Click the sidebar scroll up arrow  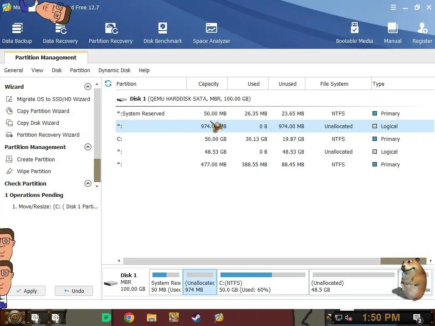(97, 84)
